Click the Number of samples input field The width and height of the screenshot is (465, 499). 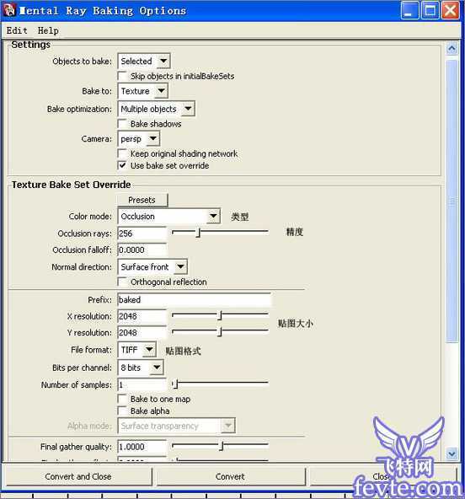(x=142, y=384)
